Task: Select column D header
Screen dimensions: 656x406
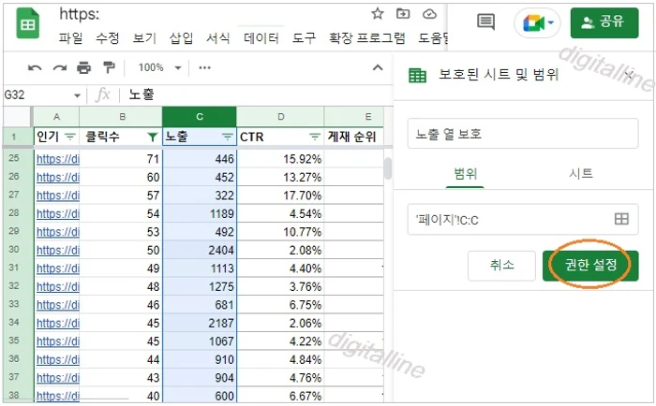Action: [280, 117]
